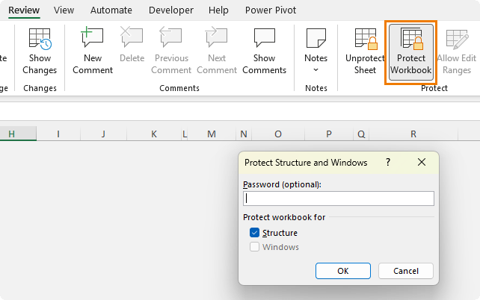
Task: Open the Show Changes tool
Action: coord(40,51)
